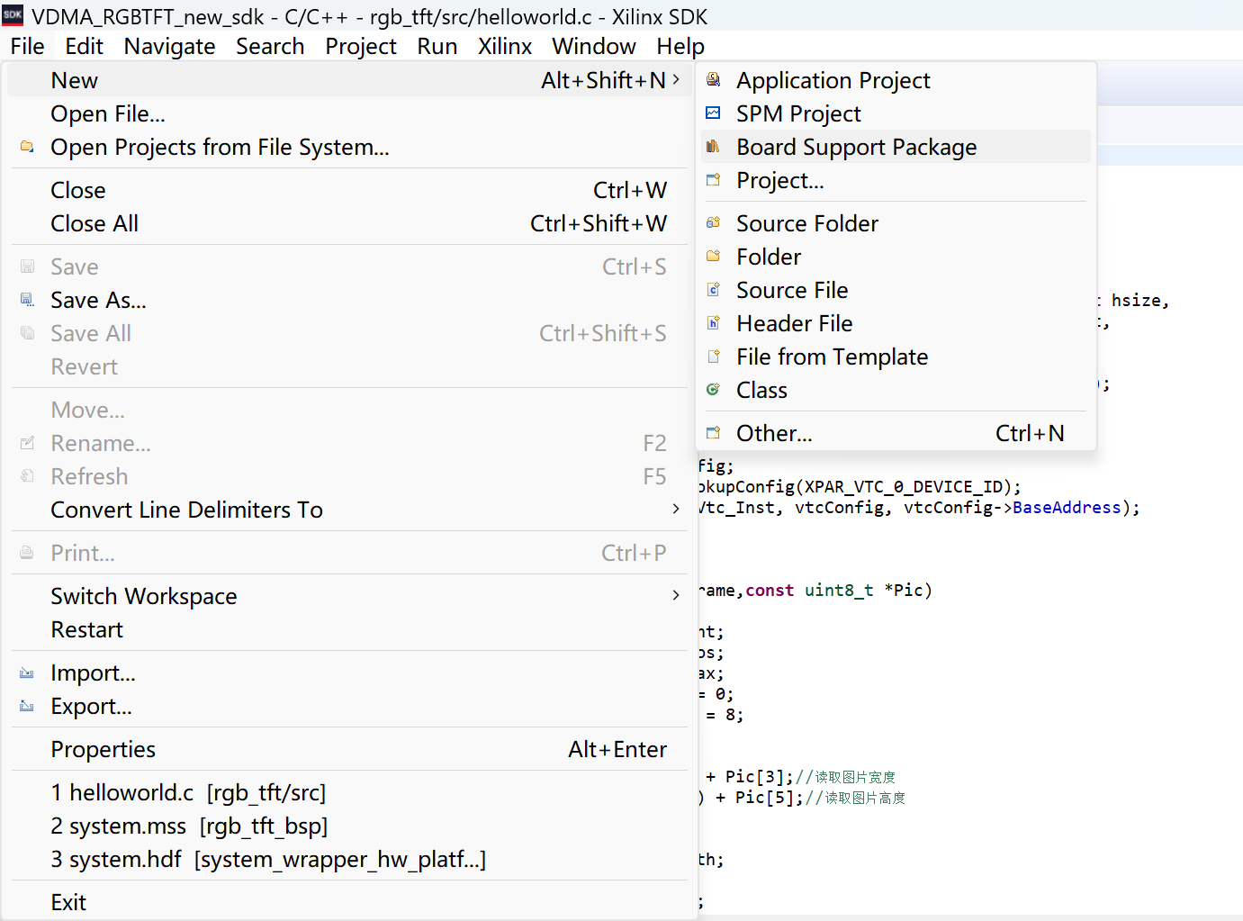Click the Other... wizard icon
The height and width of the screenshot is (921, 1243).
(x=713, y=433)
